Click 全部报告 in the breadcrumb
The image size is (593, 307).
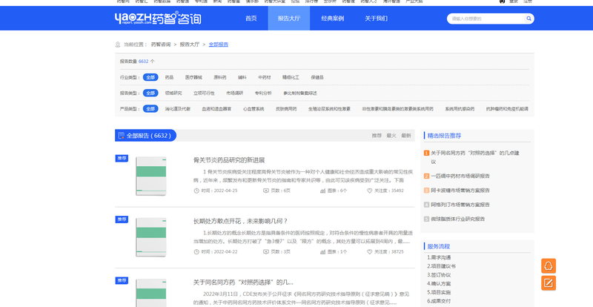pyautogui.click(x=219, y=44)
